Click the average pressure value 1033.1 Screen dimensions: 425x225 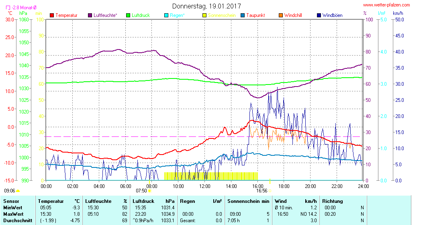point(168,221)
